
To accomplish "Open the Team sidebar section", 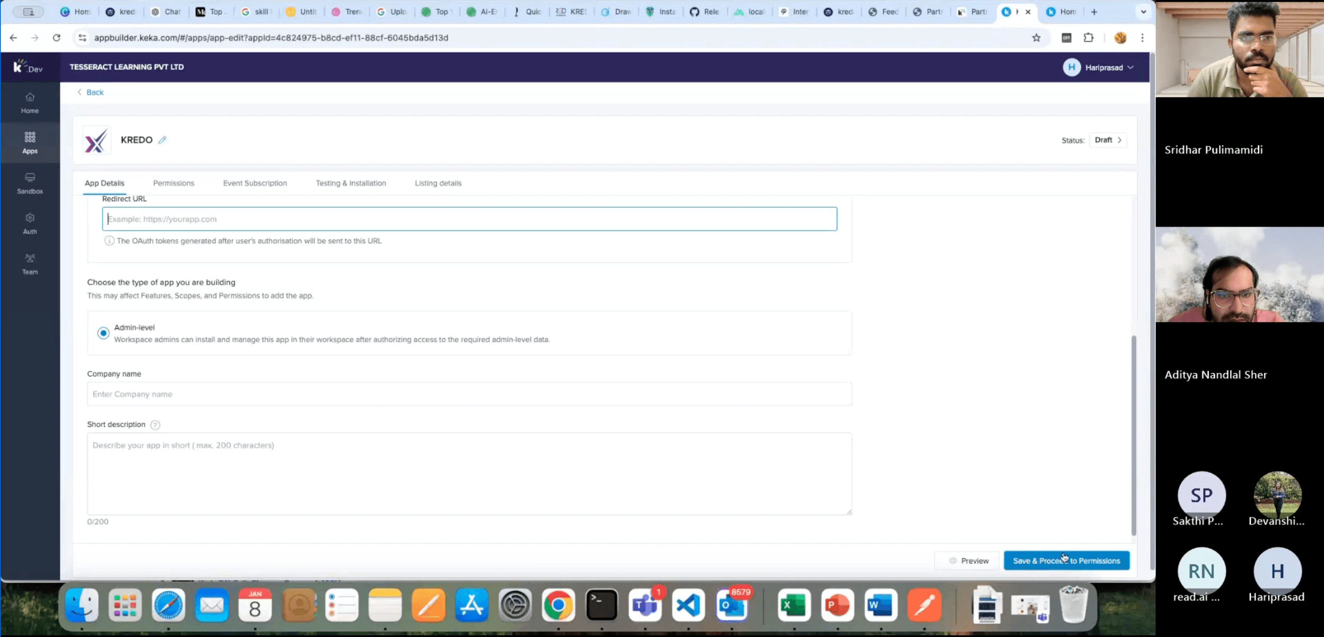I will point(30,264).
